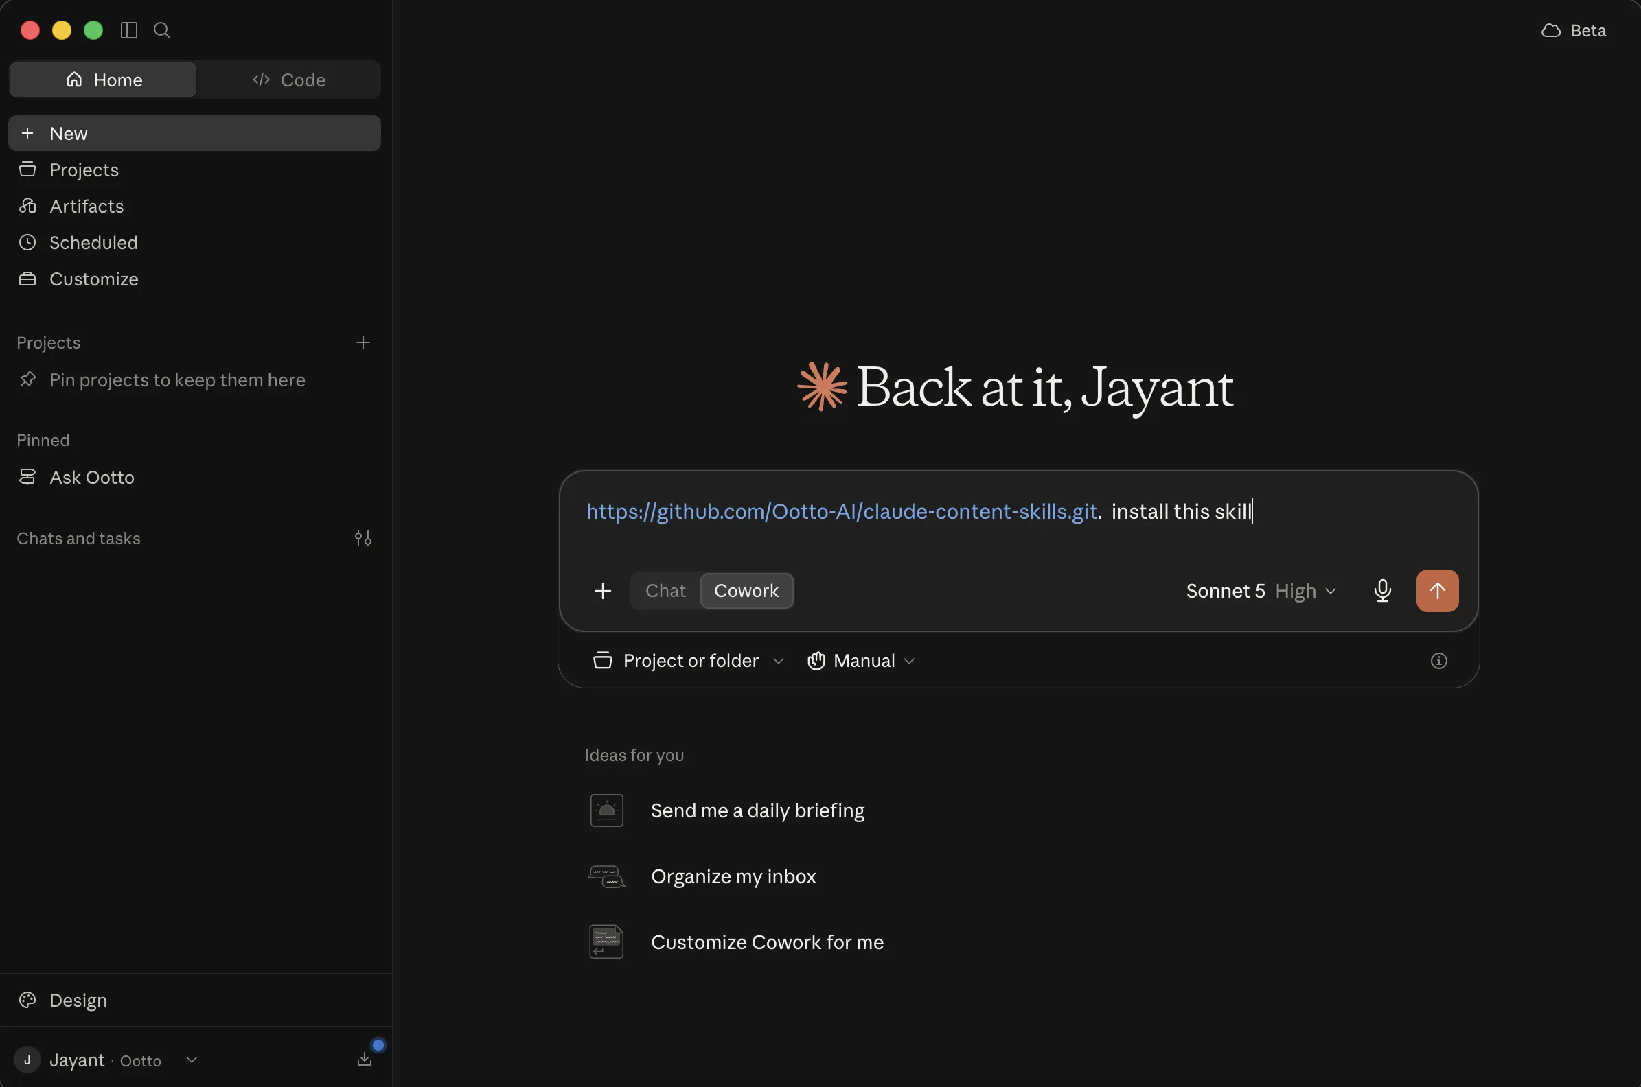Click the Ideas for you heading
Screen dimensions: 1641x1087
point(634,755)
